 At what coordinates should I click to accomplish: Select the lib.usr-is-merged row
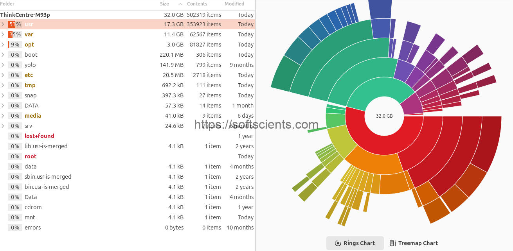[x=46, y=146]
